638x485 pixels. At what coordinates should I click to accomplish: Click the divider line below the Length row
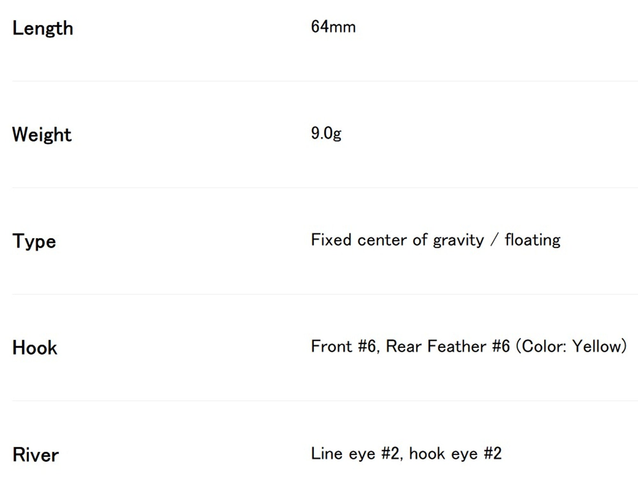coord(325,81)
